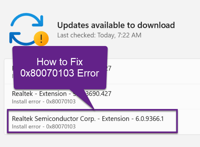This screenshot has height=147, width=200.
Task: Click the highlighted update row with purple border
Action: point(92,122)
